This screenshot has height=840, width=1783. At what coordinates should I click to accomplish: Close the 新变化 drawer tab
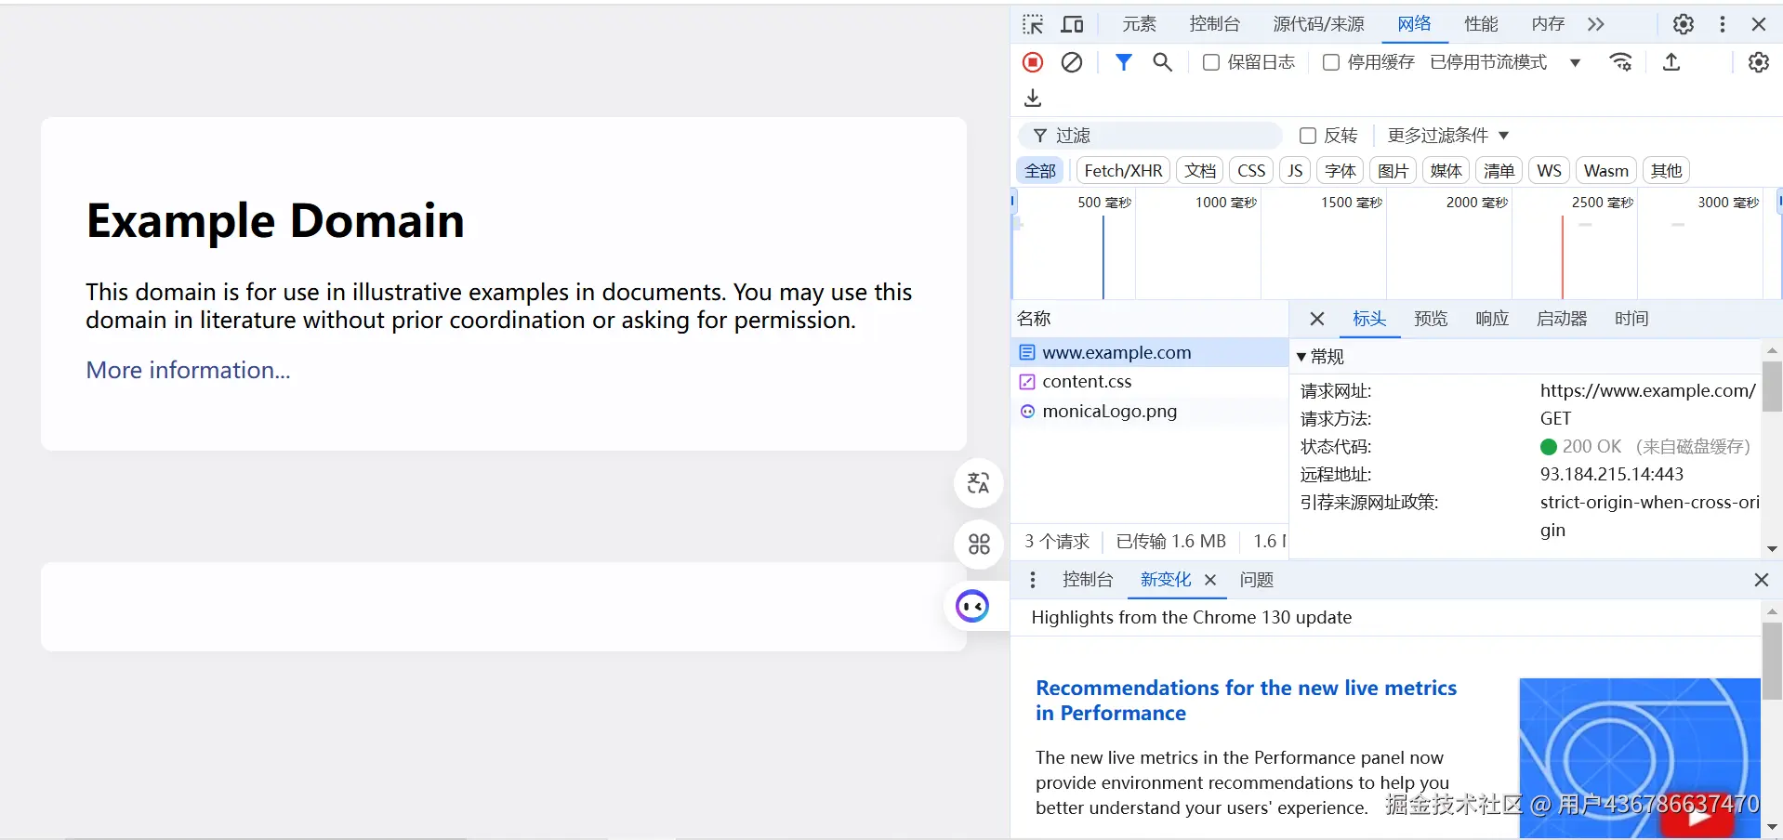pyautogui.click(x=1210, y=580)
